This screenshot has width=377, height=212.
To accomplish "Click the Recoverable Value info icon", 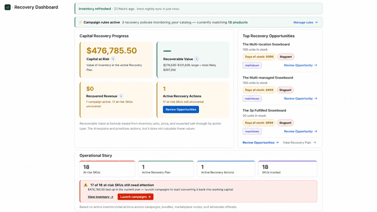I will 197,59.
